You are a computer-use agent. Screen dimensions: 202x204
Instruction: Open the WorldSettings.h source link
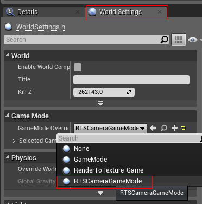tap(41, 27)
